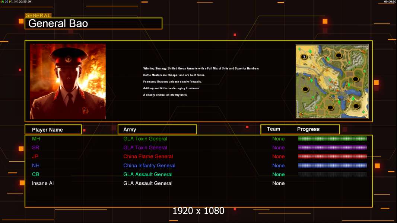The width and height of the screenshot is (397, 223).
Task: Select start position 3 on minimap
Action: pyautogui.click(x=304, y=57)
